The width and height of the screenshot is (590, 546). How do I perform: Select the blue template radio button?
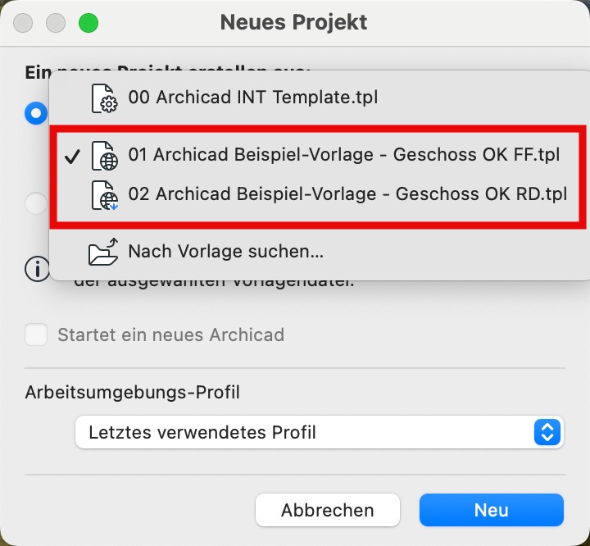click(36, 113)
